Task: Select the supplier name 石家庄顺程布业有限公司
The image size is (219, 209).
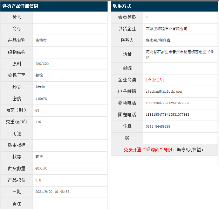Action: (166, 29)
